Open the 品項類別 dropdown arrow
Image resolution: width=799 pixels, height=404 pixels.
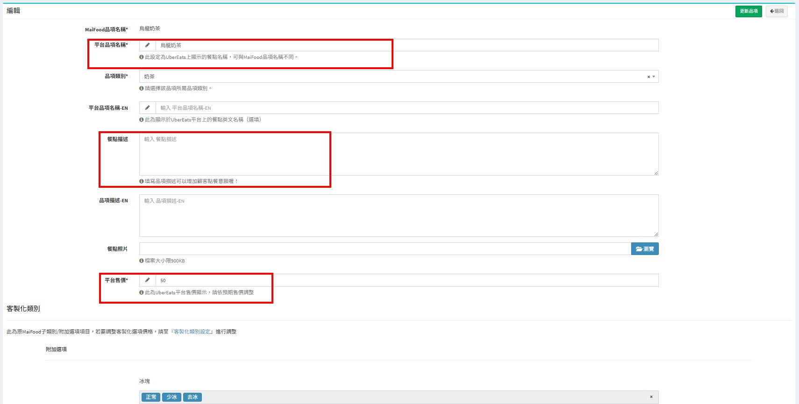click(x=654, y=77)
